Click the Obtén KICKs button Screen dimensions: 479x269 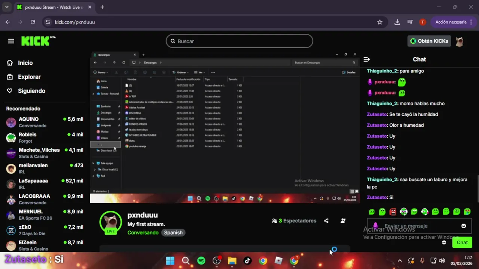tap(429, 41)
